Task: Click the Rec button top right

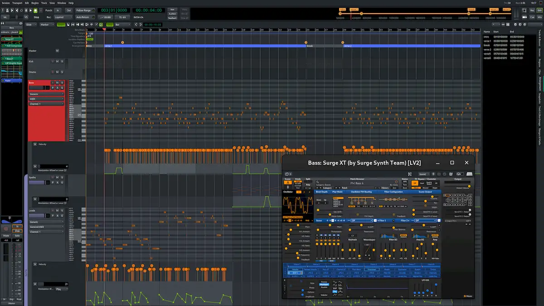Action: [532, 10]
